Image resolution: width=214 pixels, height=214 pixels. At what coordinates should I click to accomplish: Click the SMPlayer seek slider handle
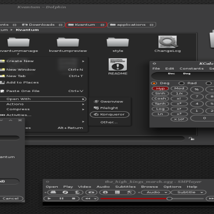pyautogui.click(x=169, y=198)
